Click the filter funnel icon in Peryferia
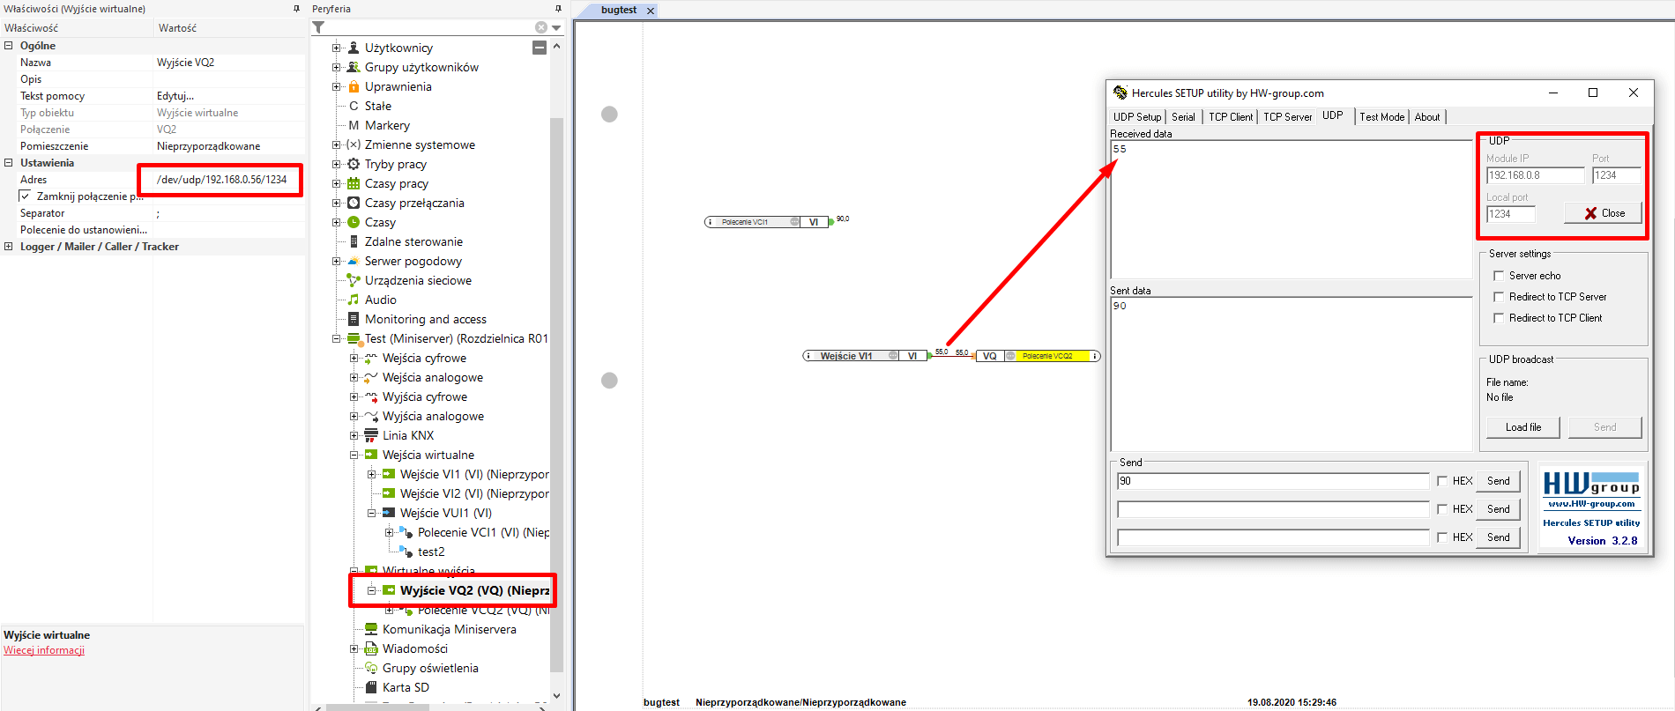The height and width of the screenshot is (711, 1675). [x=319, y=28]
